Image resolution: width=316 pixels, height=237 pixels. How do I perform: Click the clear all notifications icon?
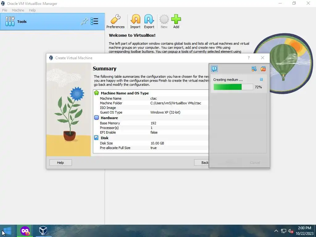pyautogui.click(x=263, y=69)
